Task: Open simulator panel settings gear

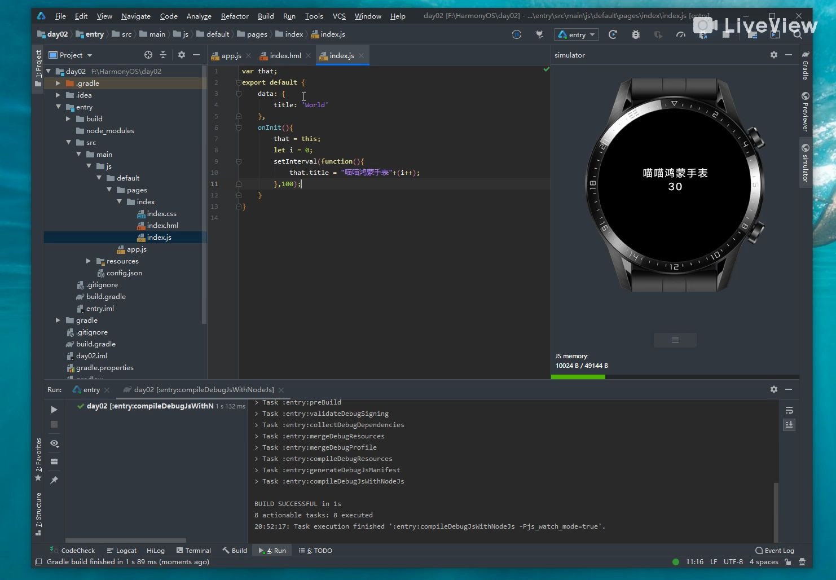Action: point(774,55)
